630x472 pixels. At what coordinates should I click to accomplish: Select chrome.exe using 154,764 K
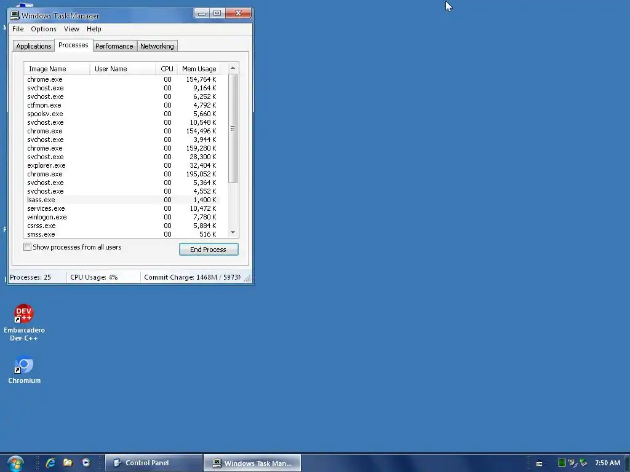click(122, 79)
